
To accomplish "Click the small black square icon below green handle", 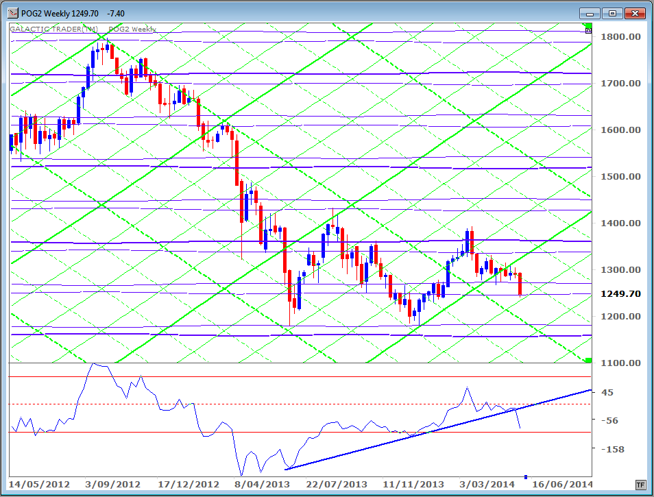I will tap(588, 31).
